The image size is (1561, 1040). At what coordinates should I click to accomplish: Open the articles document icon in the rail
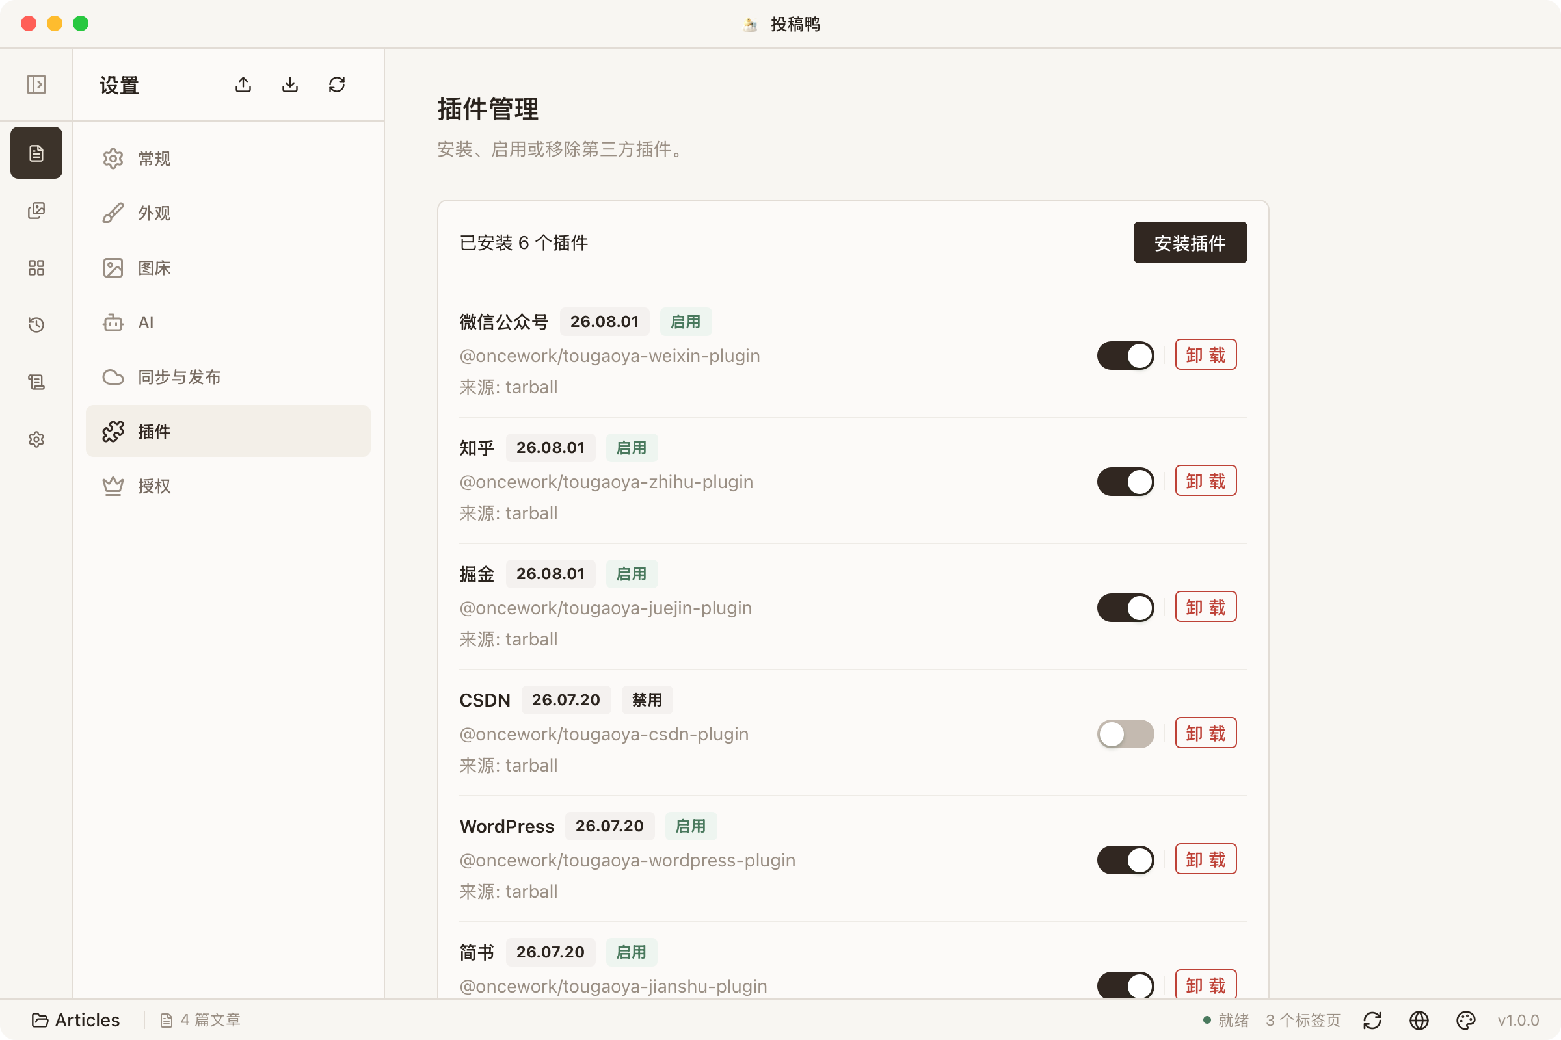[x=36, y=153]
